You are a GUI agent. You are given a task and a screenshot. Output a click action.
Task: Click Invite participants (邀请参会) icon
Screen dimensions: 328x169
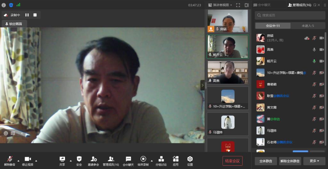pyautogui.click(x=94, y=161)
